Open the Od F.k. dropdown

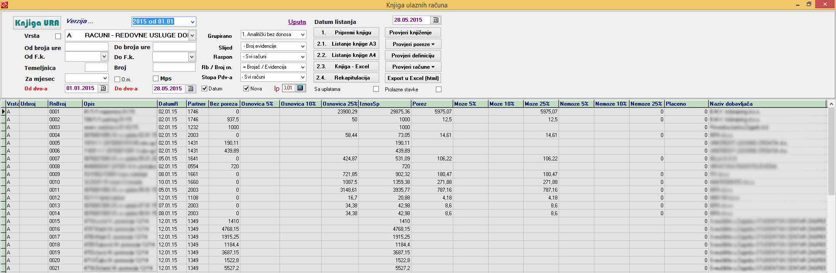[104, 57]
